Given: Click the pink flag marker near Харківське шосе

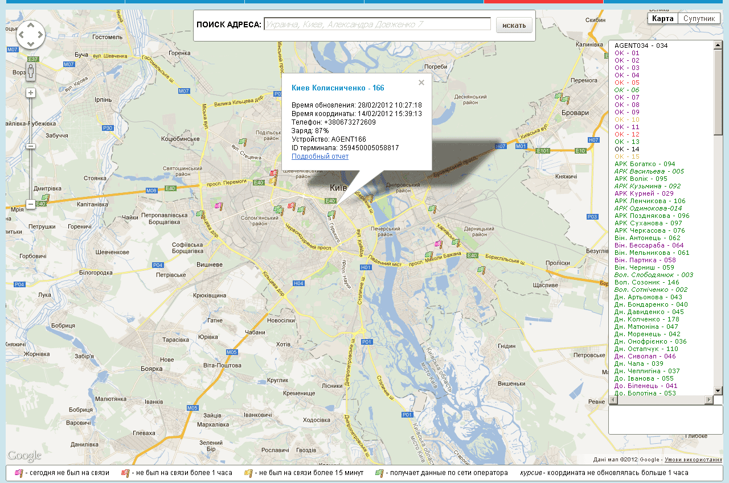Looking at the screenshot, I should coord(438,244).
